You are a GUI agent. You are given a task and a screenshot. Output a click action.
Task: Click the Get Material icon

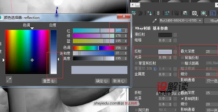click(x=134, y=13)
